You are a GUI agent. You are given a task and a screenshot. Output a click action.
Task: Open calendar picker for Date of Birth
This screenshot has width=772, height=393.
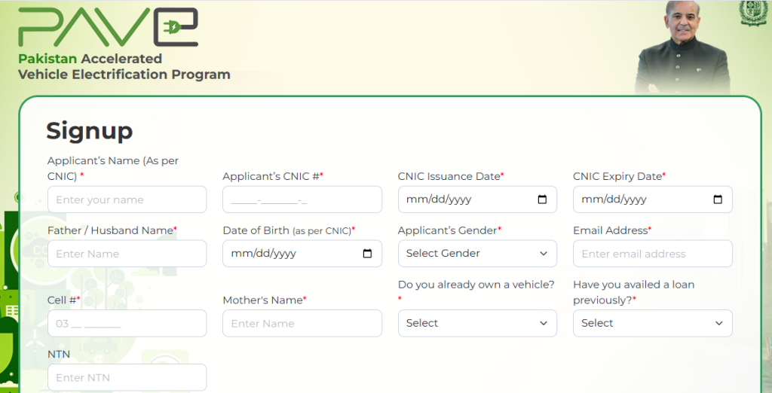pyautogui.click(x=367, y=254)
